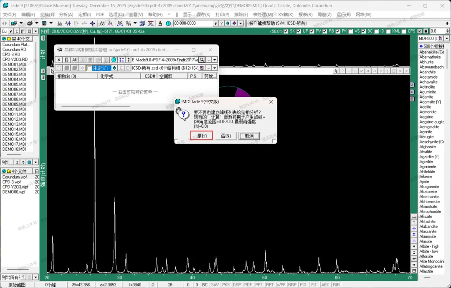
Task: Click the All button in database manager
Action: coord(74,60)
